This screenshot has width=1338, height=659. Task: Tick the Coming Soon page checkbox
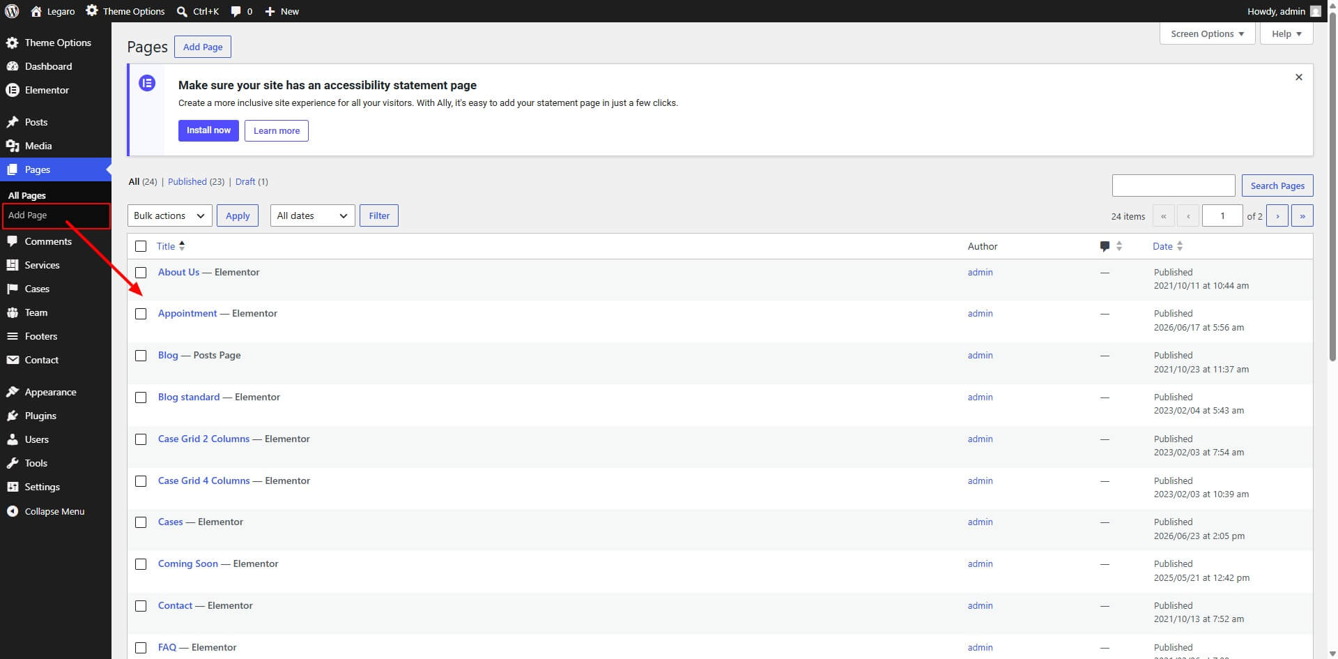tap(141, 564)
